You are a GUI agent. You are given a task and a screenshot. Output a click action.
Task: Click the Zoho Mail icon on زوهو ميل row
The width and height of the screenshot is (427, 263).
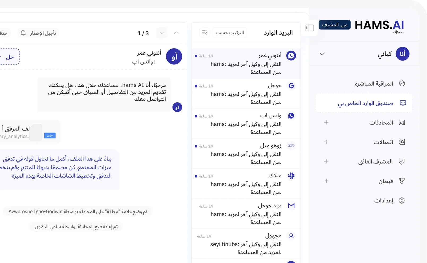click(x=291, y=146)
